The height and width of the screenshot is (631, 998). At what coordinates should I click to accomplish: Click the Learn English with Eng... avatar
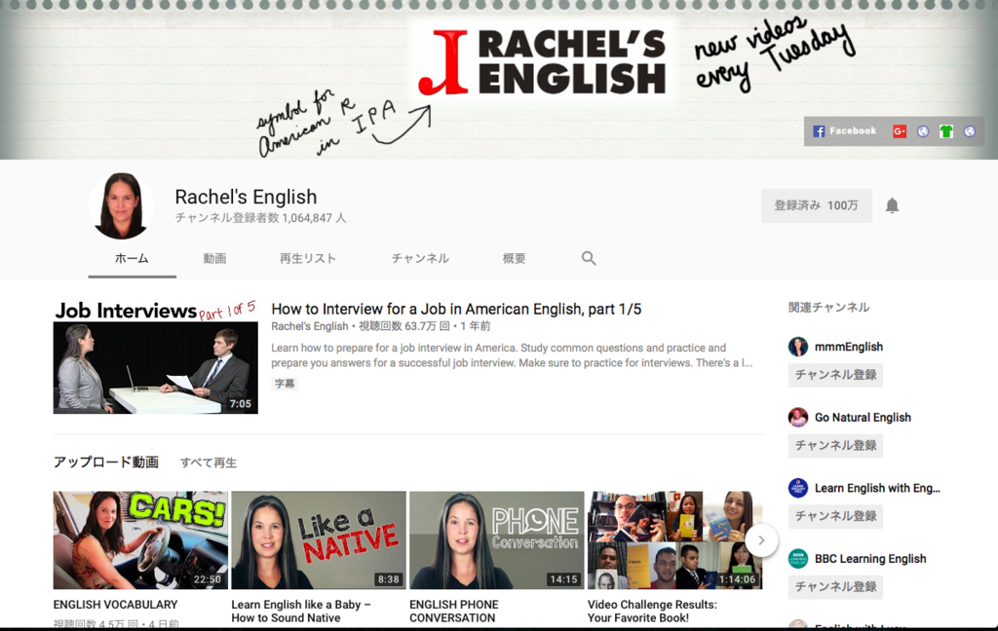[798, 488]
